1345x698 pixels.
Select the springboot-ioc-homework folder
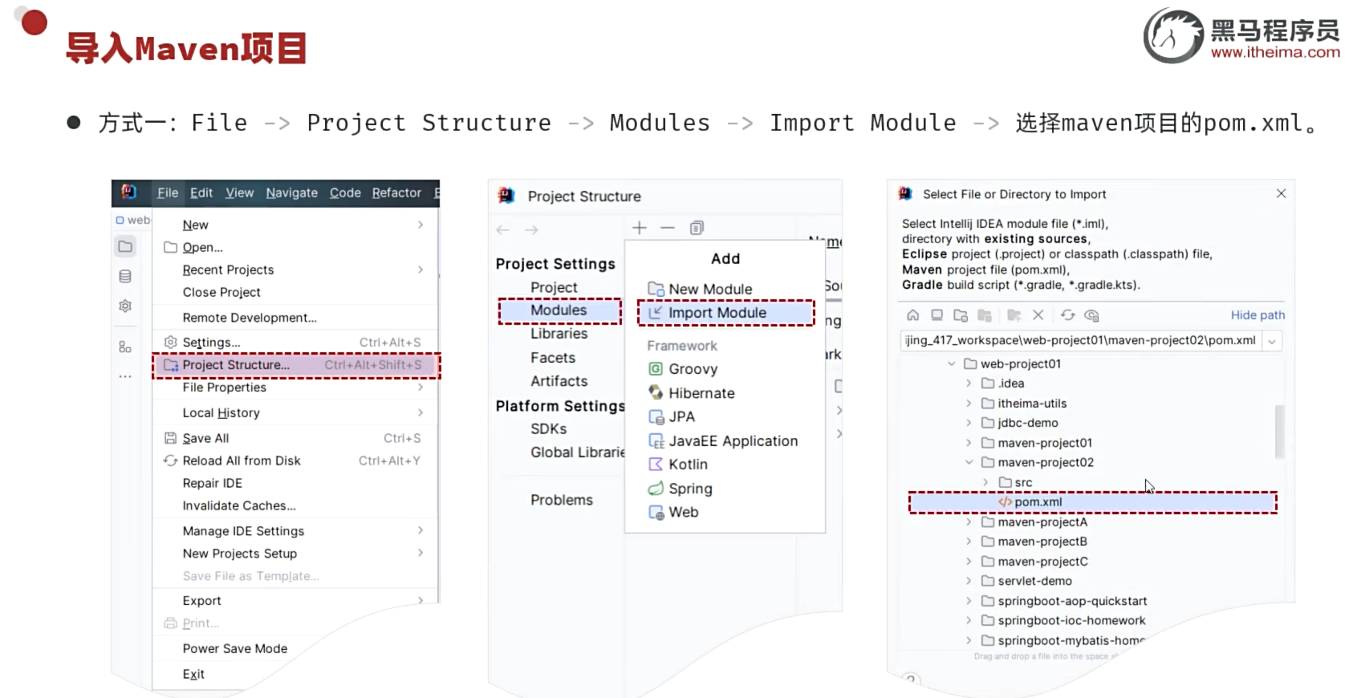click(x=1071, y=620)
